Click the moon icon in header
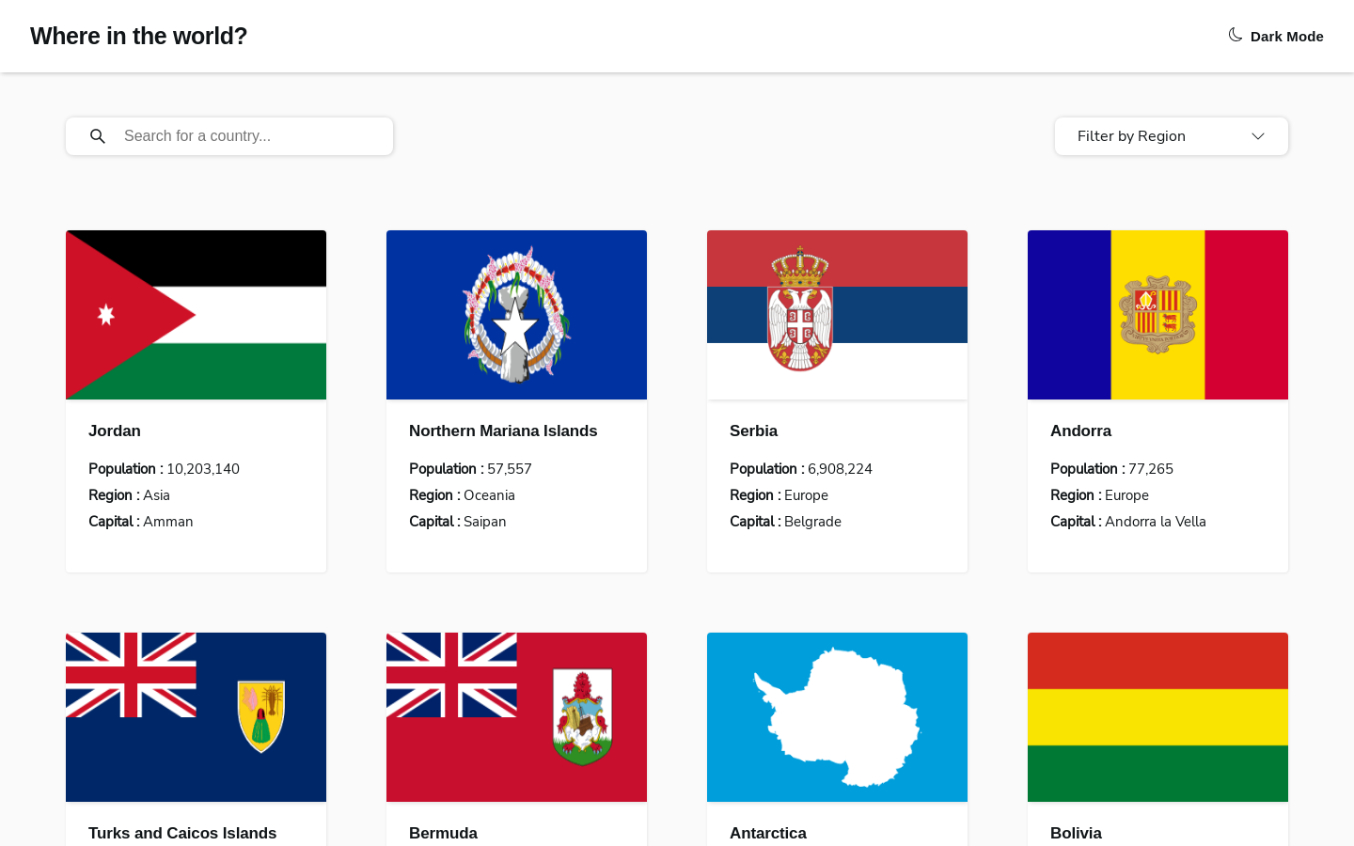This screenshot has height=846, width=1354. (x=1236, y=35)
